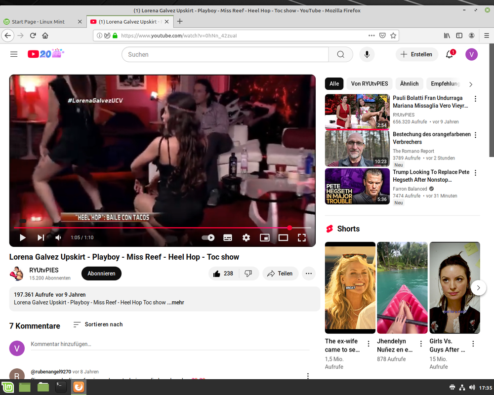Click the Kommentar hinzufügen field
The height and width of the screenshot is (395, 494).
[x=170, y=344]
